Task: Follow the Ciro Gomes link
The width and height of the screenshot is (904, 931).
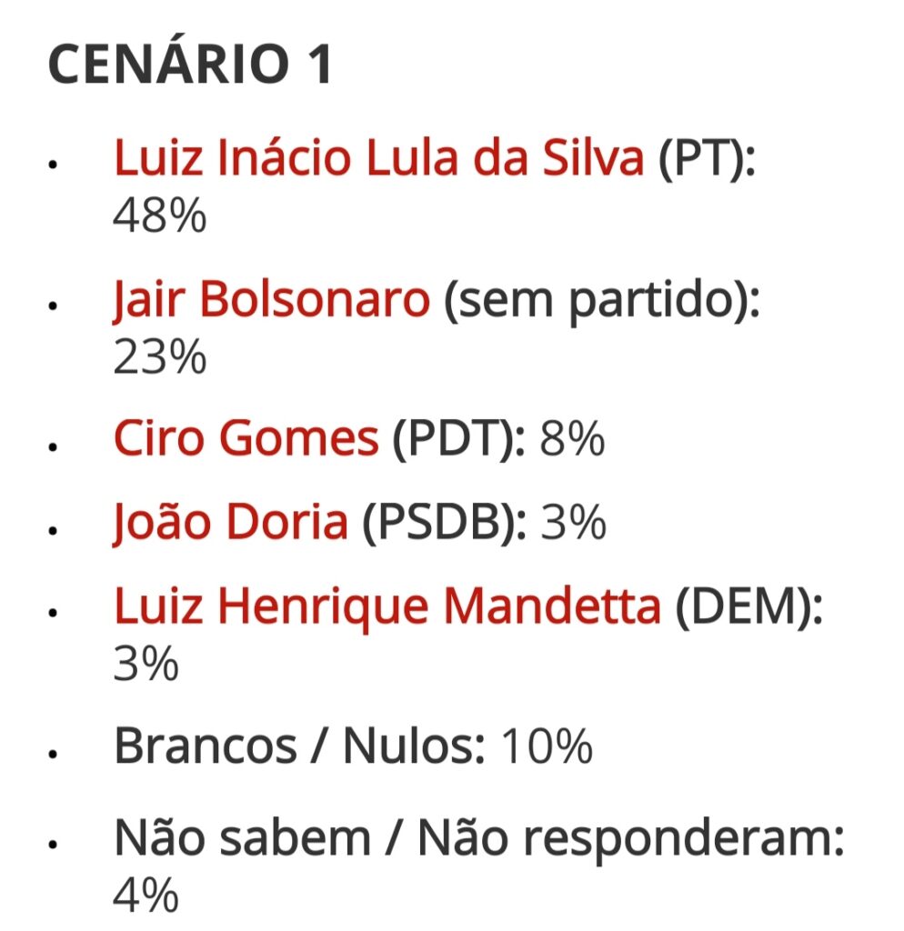Action: tap(246, 440)
